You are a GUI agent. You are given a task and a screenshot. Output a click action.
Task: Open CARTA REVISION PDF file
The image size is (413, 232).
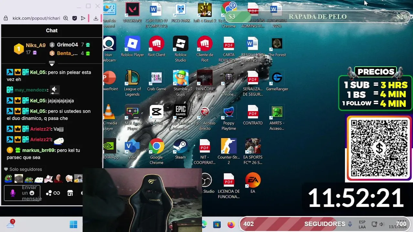pos(229,50)
